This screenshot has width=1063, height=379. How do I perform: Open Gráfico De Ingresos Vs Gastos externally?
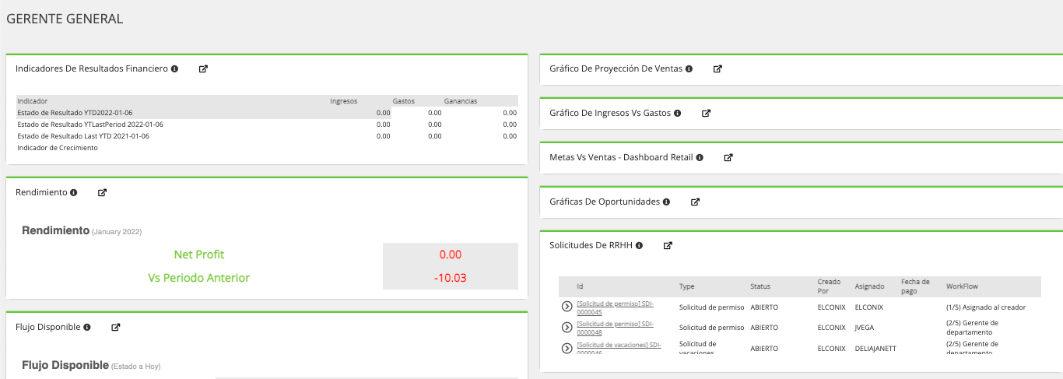706,113
